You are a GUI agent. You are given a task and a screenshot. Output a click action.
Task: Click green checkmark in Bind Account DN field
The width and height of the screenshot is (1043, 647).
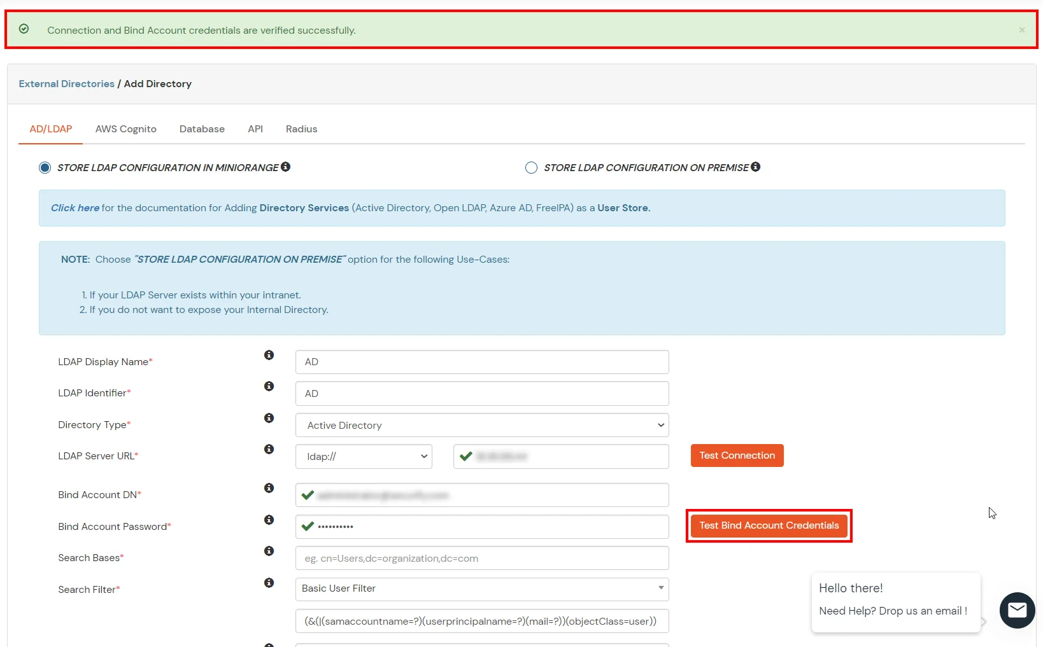point(308,495)
